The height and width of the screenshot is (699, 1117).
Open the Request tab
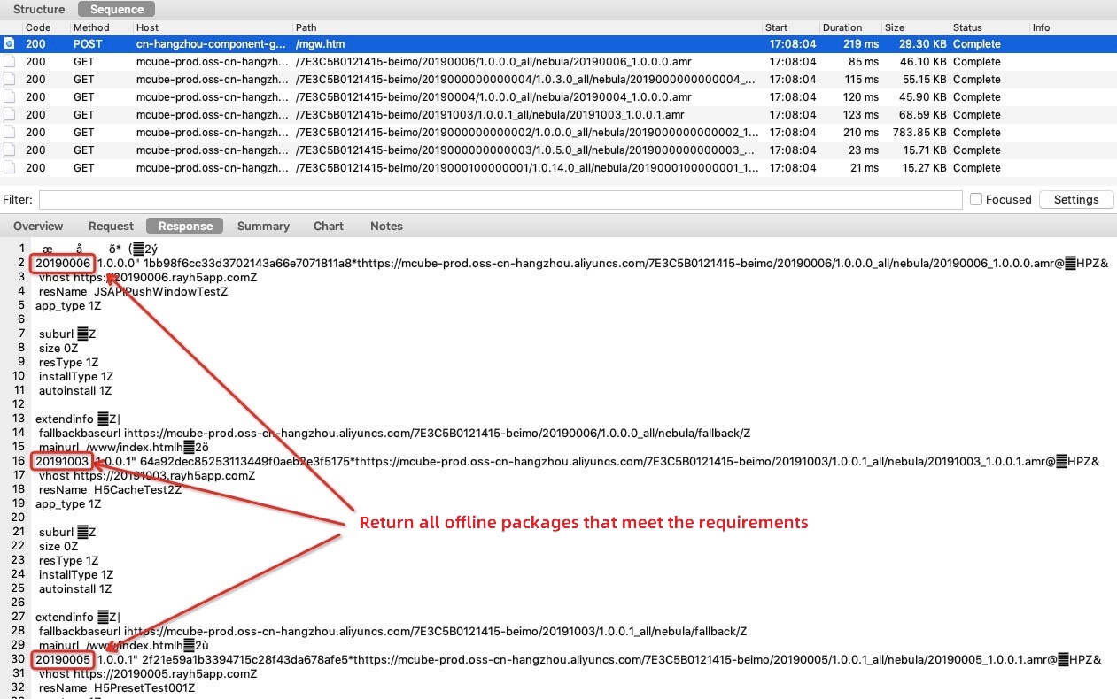click(x=111, y=226)
